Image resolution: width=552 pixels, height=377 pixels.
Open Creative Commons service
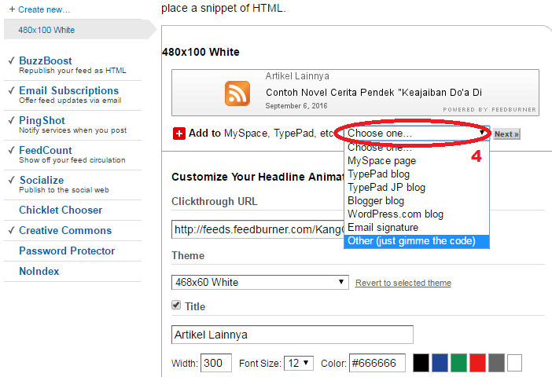pos(65,230)
